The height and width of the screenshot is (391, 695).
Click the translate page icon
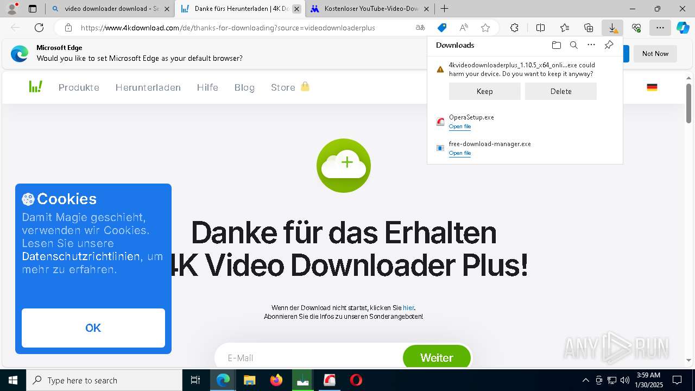[420, 28]
